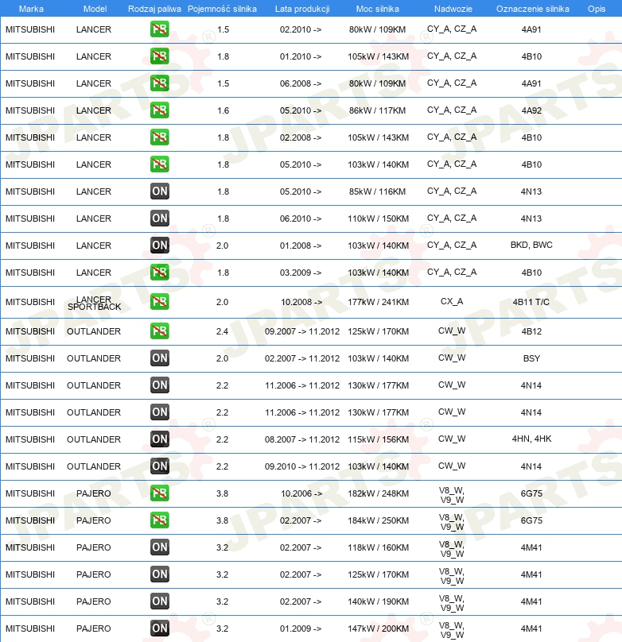Viewport: 622px width, 642px height.
Task: Click the ON diesel icon in the Lancer BKD, BWC row
Action: (160, 246)
